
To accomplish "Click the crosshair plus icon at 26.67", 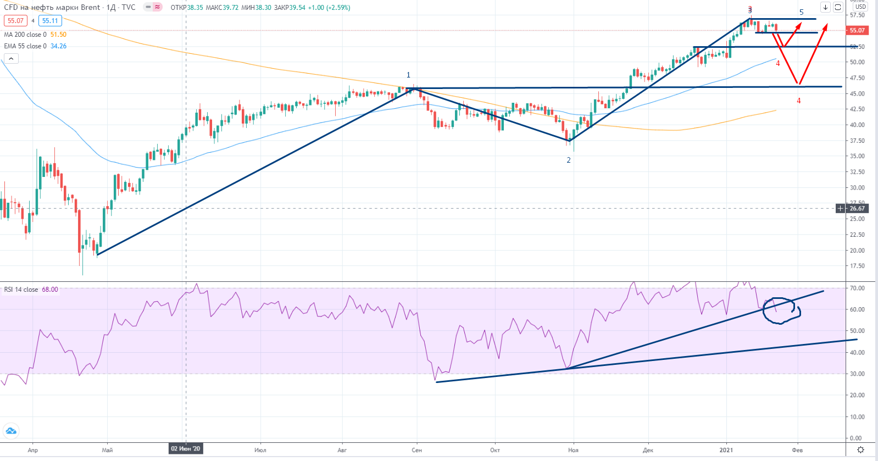I will 841,208.
